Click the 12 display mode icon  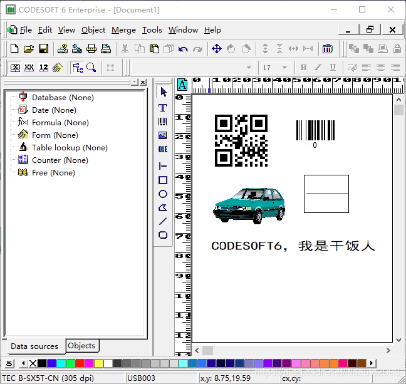[43, 68]
